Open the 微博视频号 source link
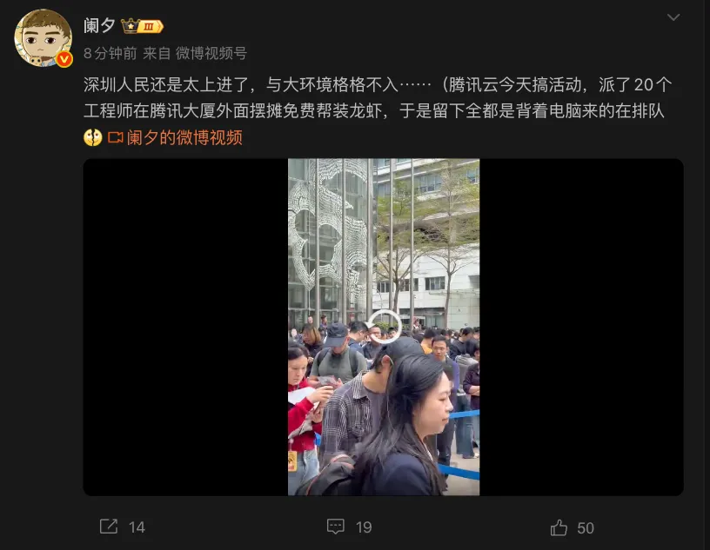 click(211, 53)
